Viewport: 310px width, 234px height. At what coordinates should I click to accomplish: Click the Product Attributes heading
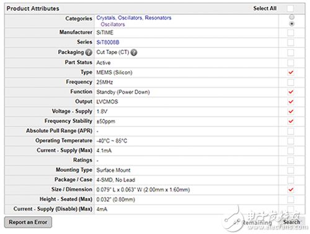pos(33,9)
